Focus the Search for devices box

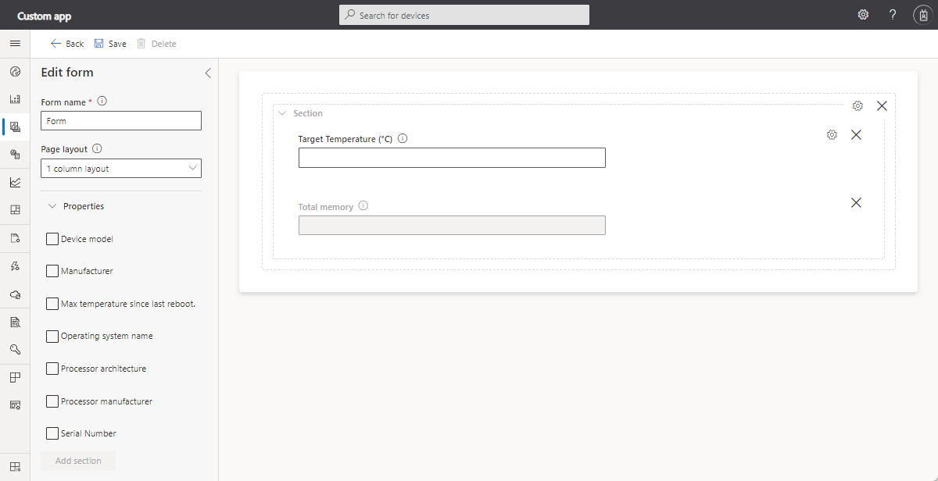pos(464,15)
